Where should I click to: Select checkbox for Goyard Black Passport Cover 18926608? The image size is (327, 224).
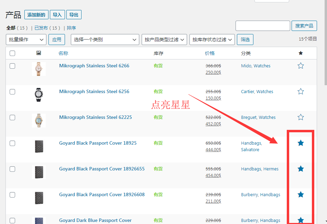point(12,195)
